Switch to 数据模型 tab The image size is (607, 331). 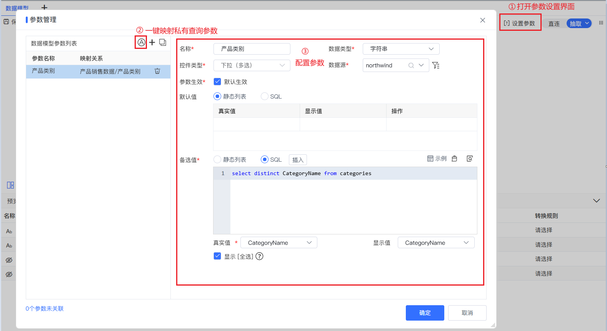[x=17, y=8]
